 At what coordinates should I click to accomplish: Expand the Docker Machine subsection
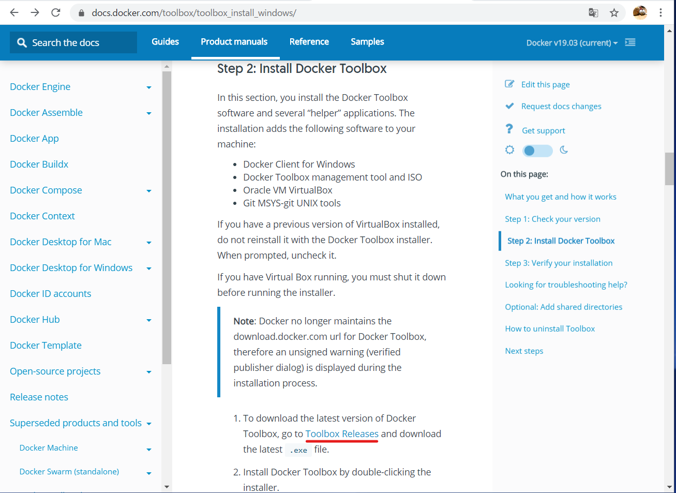click(x=149, y=450)
